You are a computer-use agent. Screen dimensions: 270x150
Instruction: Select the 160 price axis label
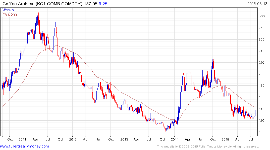pyautogui.click(x=261, y=97)
